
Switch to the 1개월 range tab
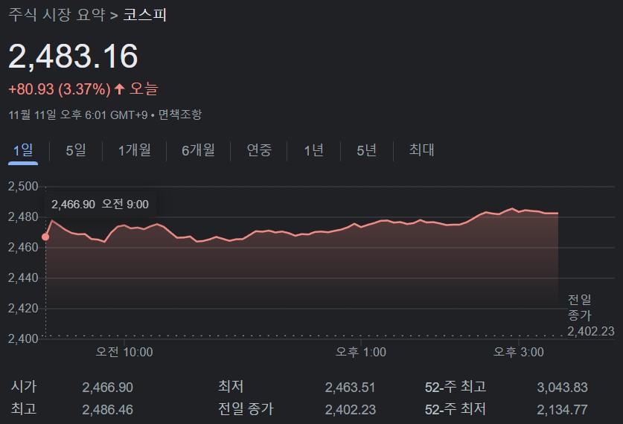[x=134, y=150]
